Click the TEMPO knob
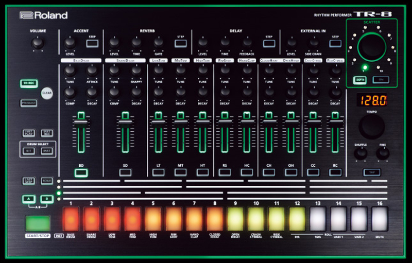This screenshot has height=263, width=412. point(371,127)
